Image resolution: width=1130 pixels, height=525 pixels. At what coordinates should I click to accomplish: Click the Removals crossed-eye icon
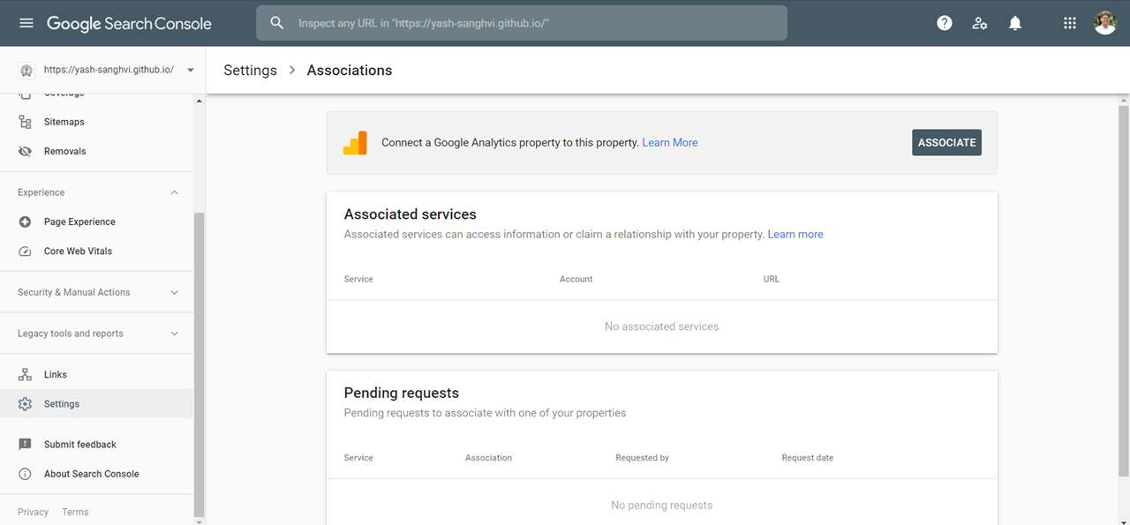26,151
